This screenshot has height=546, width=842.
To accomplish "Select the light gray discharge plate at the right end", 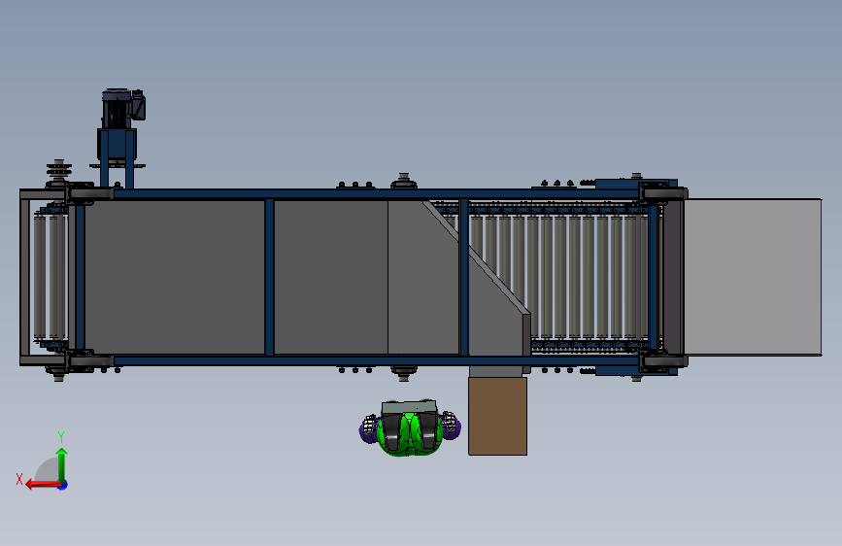I will click(x=753, y=277).
